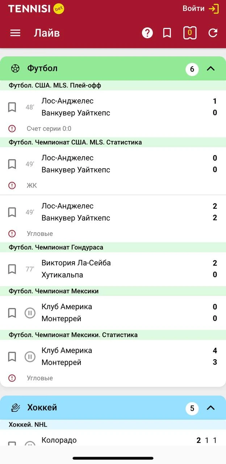
Task: Open the hamburger navigation menu
Action: pos(15,33)
